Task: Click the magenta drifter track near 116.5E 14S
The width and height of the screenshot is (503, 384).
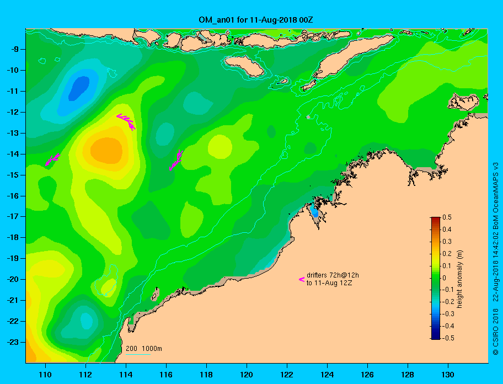Action: pos(176,160)
